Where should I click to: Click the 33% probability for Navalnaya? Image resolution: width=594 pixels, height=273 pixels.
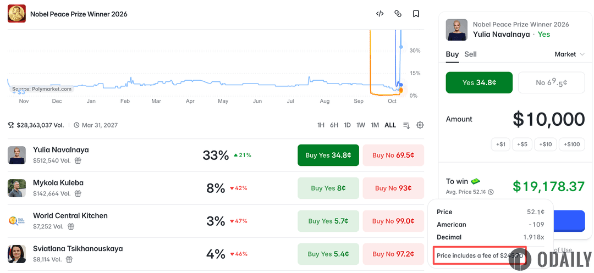pyautogui.click(x=216, y=155)
